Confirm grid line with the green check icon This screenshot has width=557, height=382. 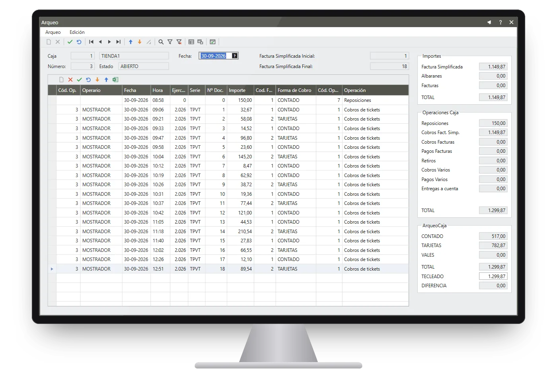(x=79, y=80)
